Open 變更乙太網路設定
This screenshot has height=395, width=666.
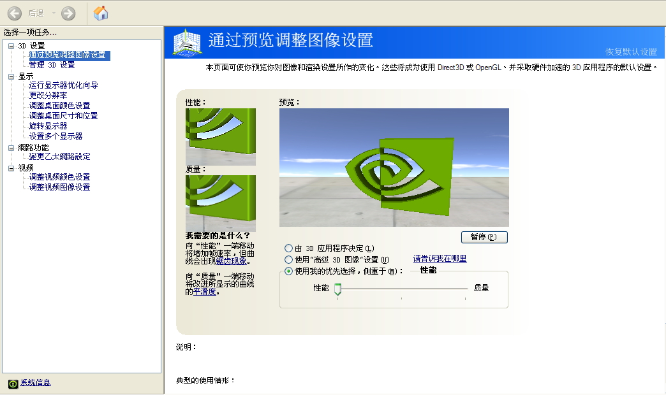tap(59, 157)
